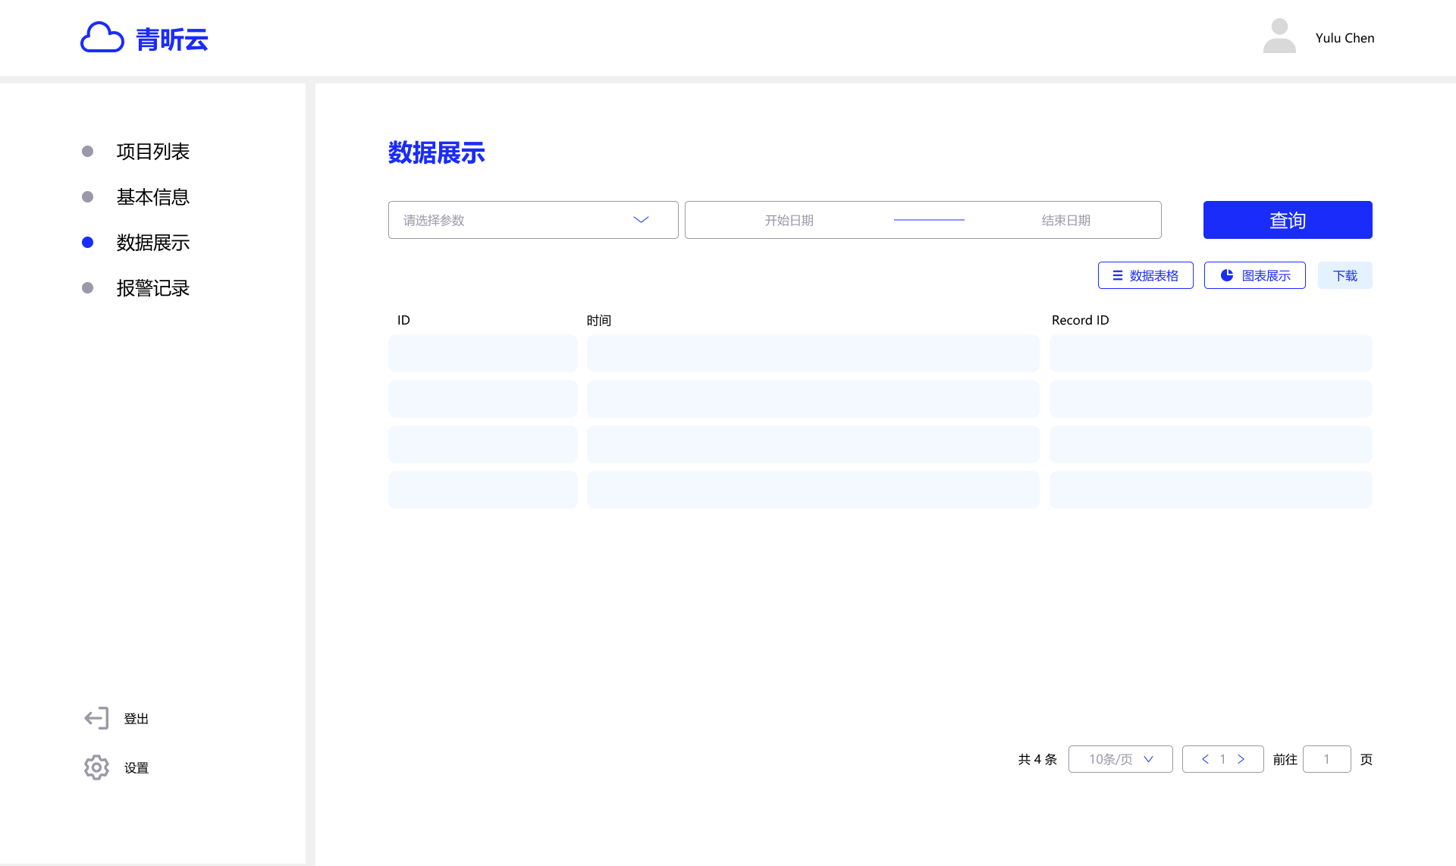Go to next page arrow in pagination

(1241, 759)
